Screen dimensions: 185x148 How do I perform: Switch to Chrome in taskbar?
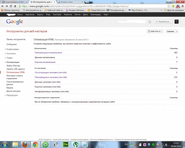36,145
